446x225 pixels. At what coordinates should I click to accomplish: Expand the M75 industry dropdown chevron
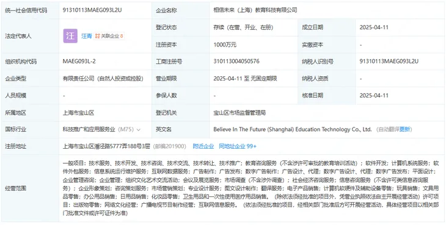[139, 130]
